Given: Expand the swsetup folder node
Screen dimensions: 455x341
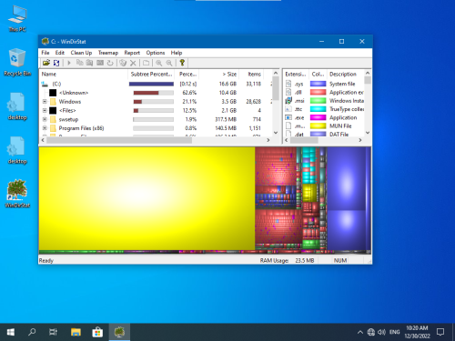Looking at the screenshot, I should click(45, 119).
